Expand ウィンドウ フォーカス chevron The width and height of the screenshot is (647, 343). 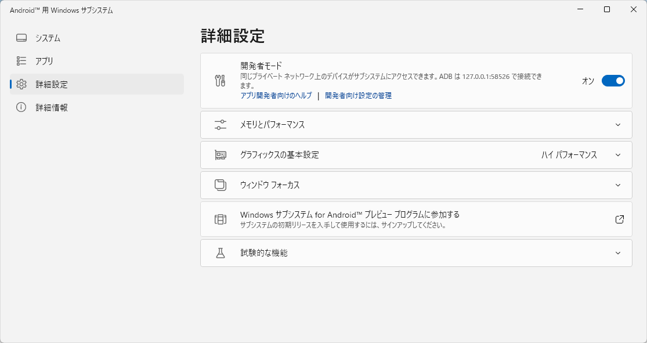point(618,185)
